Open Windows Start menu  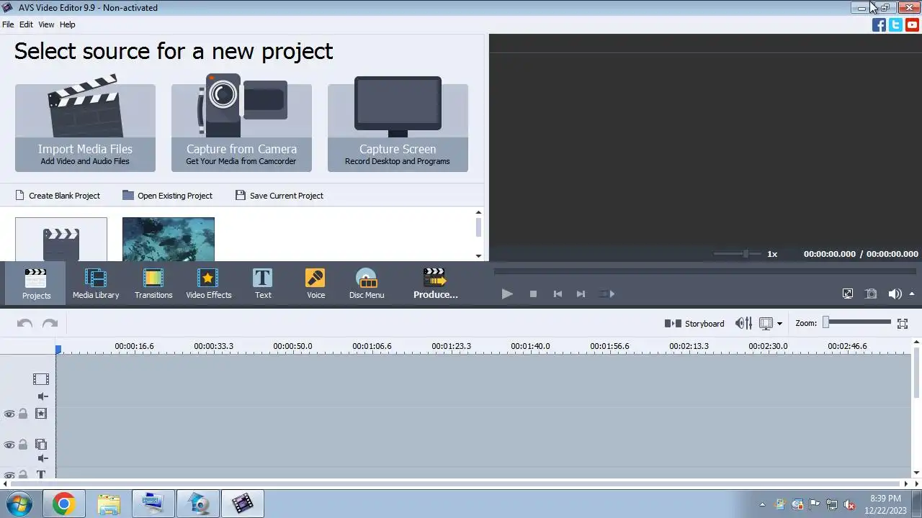pyautogui.click(x=19, y=504)
